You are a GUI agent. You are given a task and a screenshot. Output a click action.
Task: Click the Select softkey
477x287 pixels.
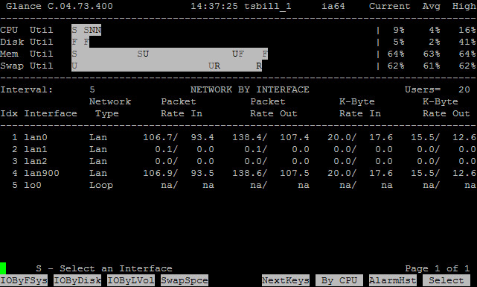point(446,280)
